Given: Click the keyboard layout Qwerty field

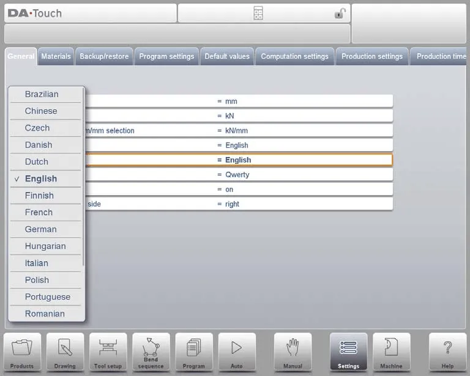Looking at the screenshot, I should tap(303, 175).
